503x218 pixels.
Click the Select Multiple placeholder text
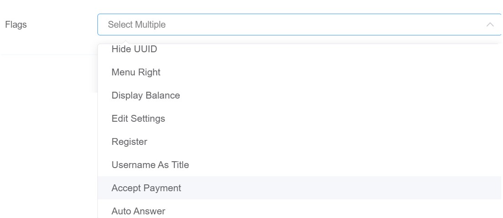137,25
